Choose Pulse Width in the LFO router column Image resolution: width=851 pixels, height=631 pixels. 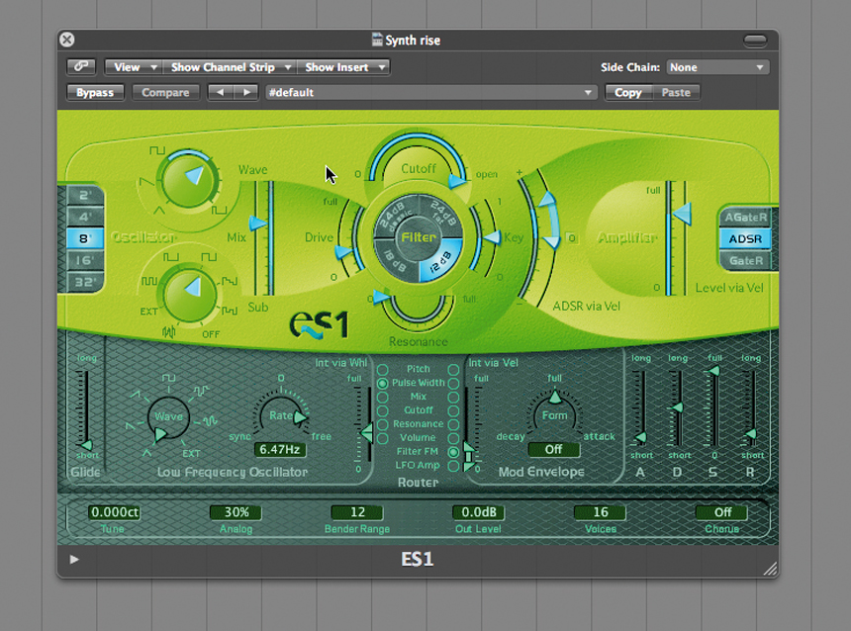383,383
